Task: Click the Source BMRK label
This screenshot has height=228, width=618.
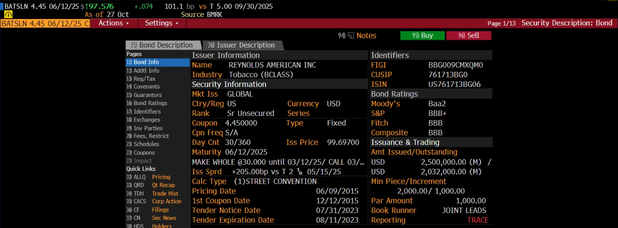Action: (201, 15)
